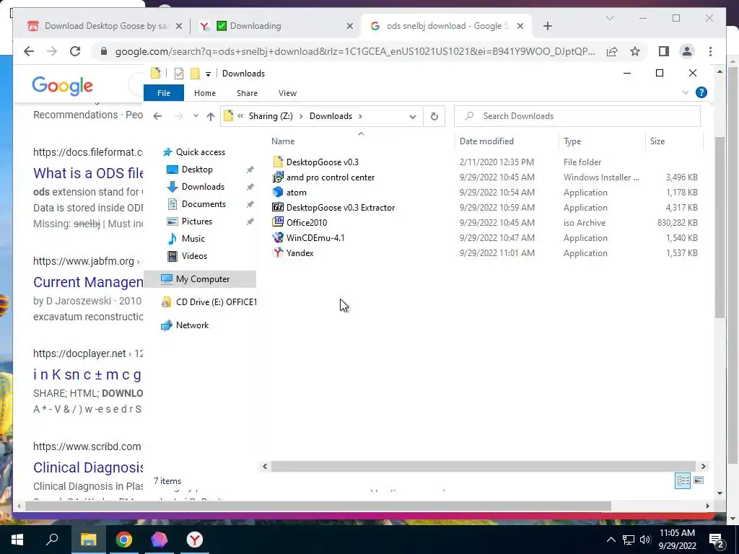The width and height of the screenshot is (739, 554).
Task: Open the File menu in Explorer
Action: (164, 93)
